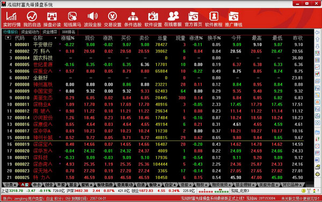Click the red dice icon in sidebar
This screenshot has height=202, width=322.
317,146
